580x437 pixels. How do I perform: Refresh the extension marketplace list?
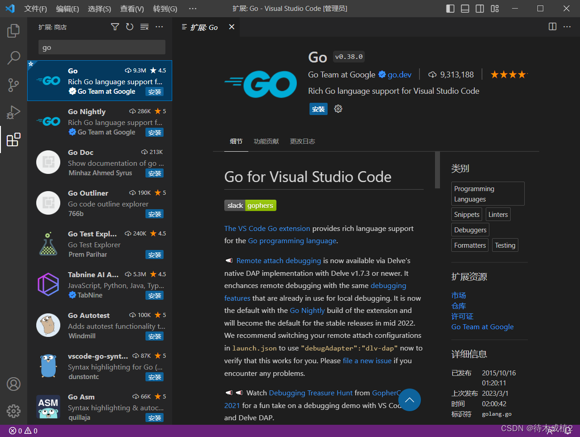pyautogui.click(x=130, y=27)
